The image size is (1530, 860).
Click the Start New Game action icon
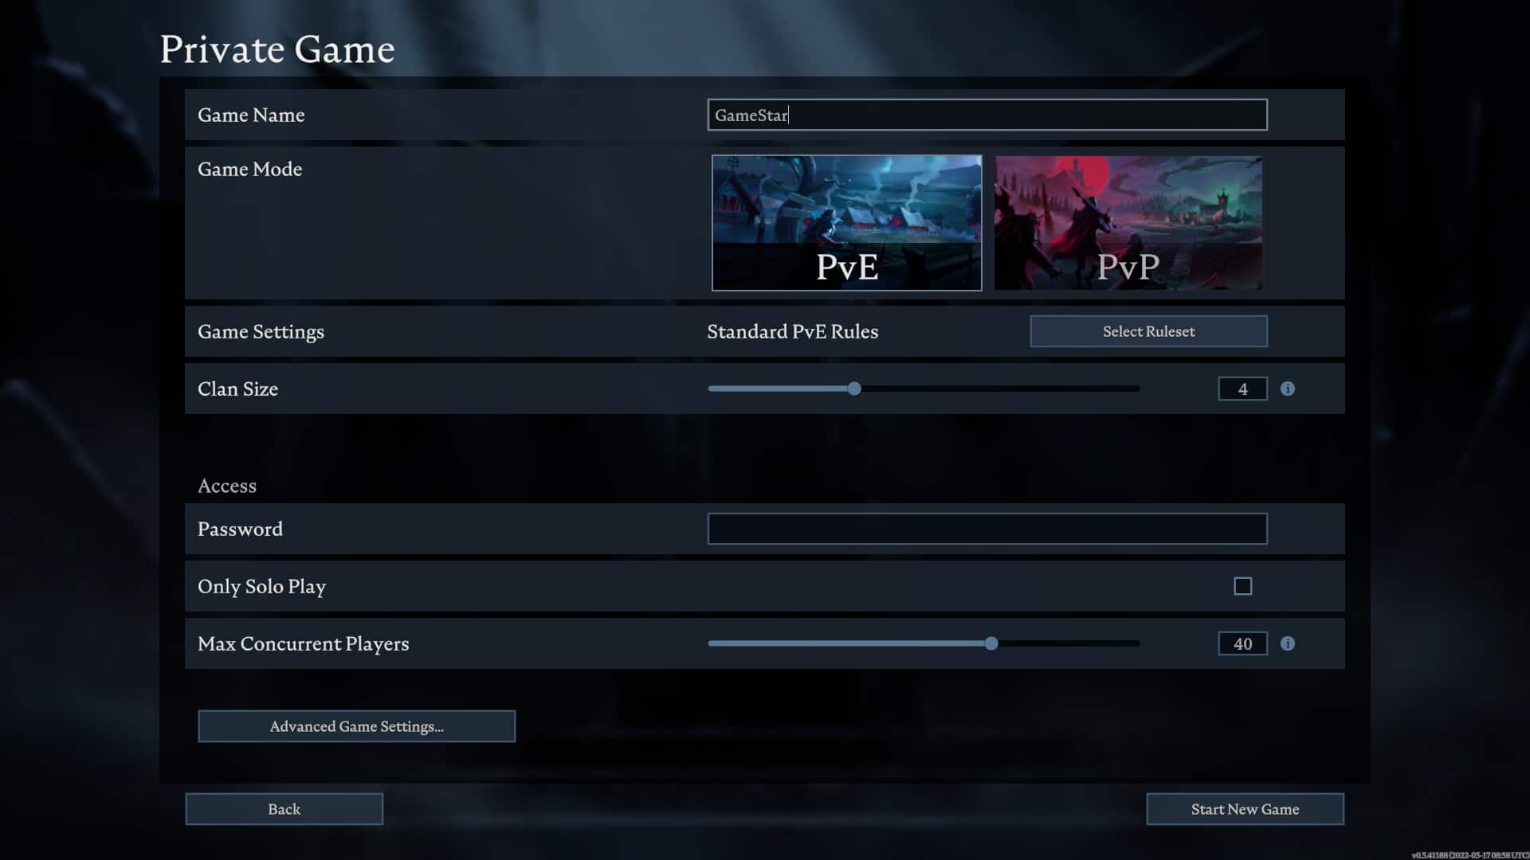click(1246, 808)
